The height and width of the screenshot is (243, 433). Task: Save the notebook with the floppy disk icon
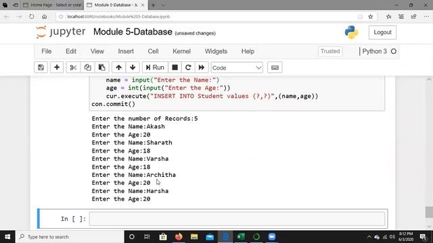click(x=41, y=67)
